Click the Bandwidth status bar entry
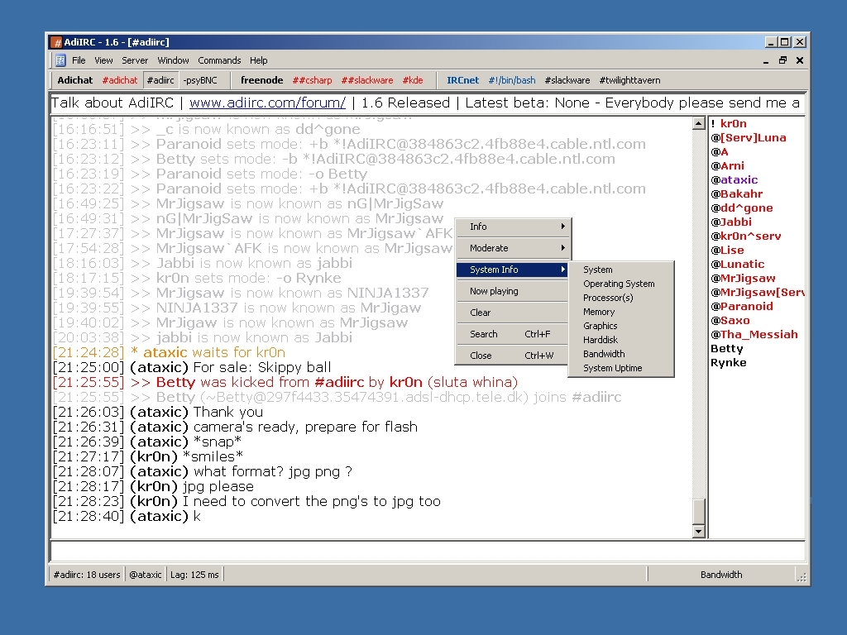Viewport: 847px width, 635px height. coord(721,575)
